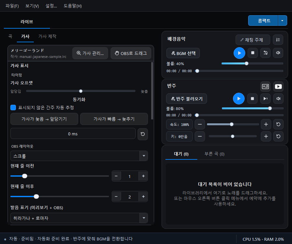Switch to the 가사 tab

tap(25, 36)
